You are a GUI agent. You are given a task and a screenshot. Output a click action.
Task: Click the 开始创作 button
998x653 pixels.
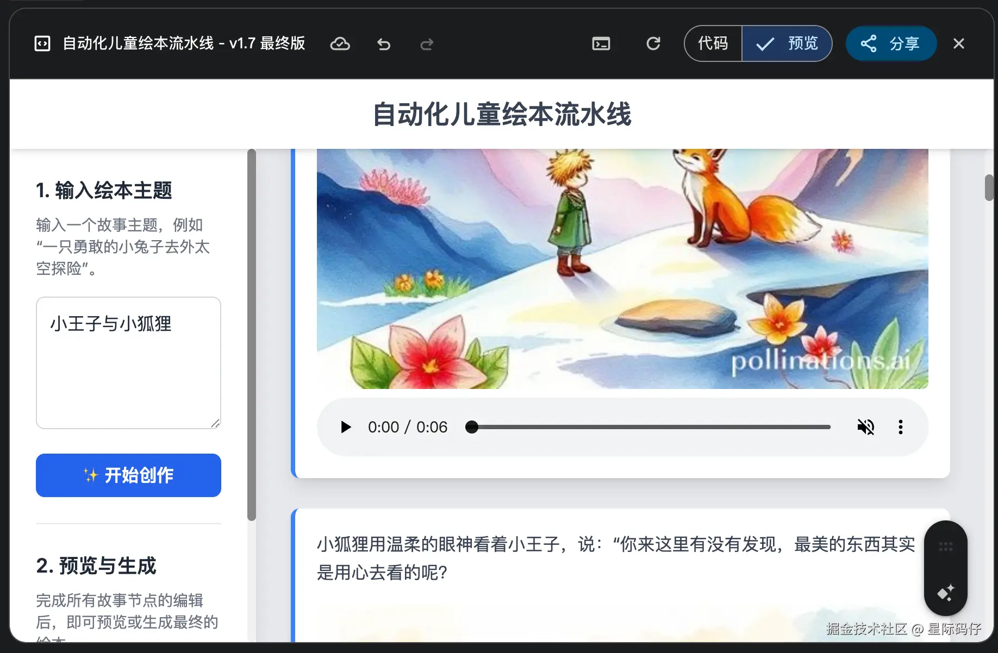pyautogui.click(x=128, y=475)
